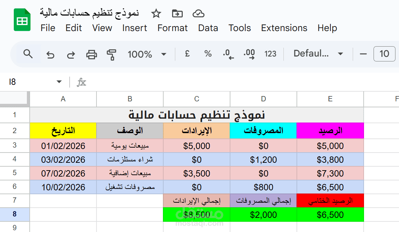The image size is (399, 232).
Task: Star the spreadsheet
Action: click(156, 13)
